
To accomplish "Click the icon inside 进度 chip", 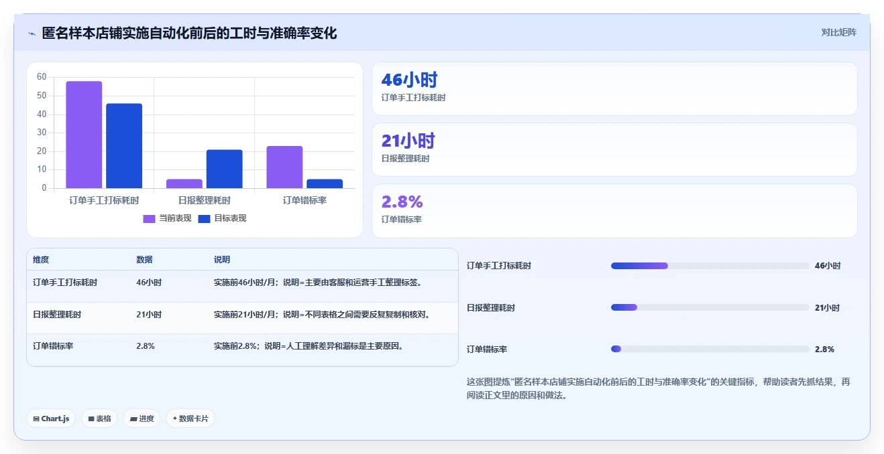I will click(133, 419).
